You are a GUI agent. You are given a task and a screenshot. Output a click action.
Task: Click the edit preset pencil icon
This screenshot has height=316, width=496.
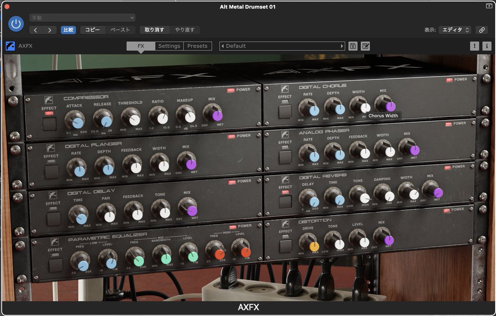(x=365, y=46)
